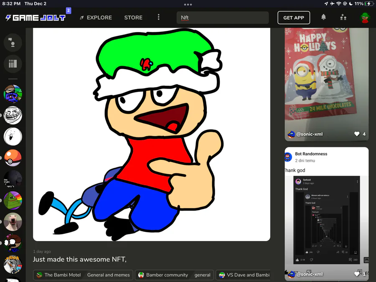Open the General and memes channel tag
This screenshot has height=282, width=376.
108,275
